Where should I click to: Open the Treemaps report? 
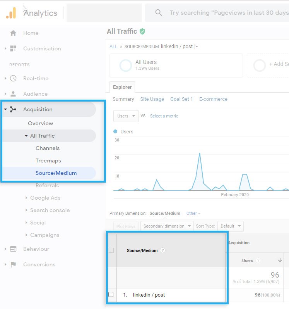point(48,161)
